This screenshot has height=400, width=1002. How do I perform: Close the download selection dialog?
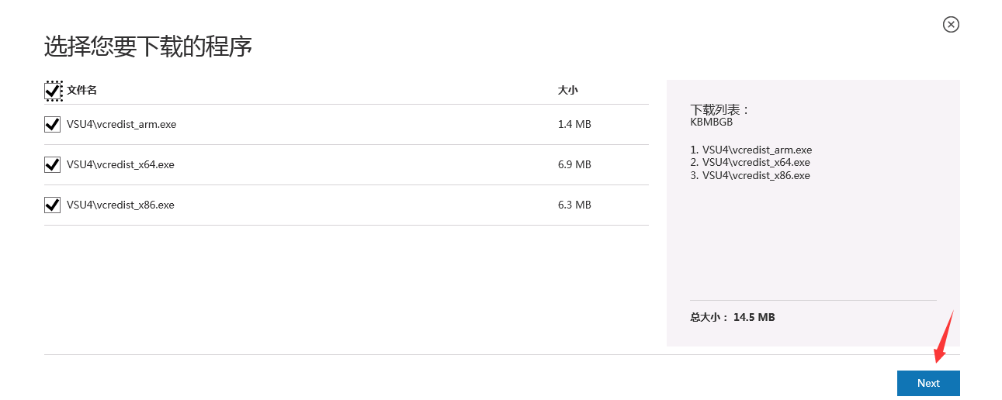pos(951,25)
